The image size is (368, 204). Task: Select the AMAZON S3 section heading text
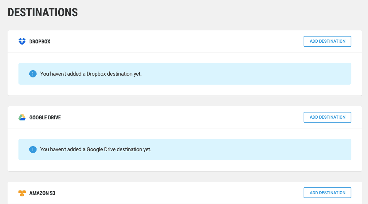(x=42, y=193)
